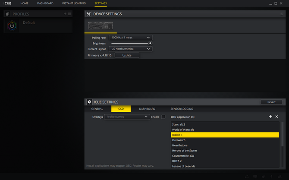Select World of Warcraft in OSD list
289x180 pixels.
225,129
